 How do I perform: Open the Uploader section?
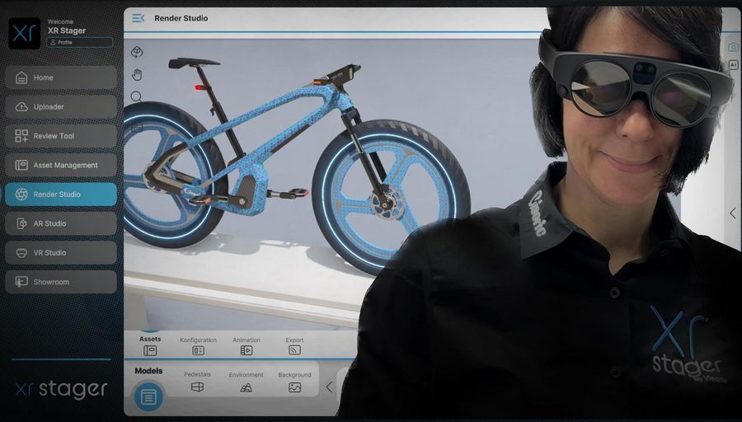(x=61, y=107)
